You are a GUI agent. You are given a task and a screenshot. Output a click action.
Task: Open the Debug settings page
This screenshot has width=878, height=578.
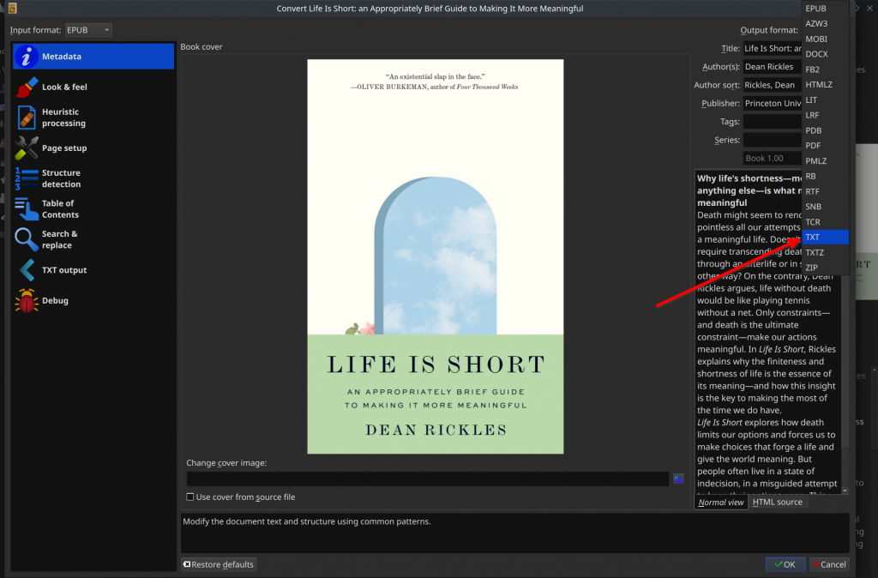click(93, 300)
